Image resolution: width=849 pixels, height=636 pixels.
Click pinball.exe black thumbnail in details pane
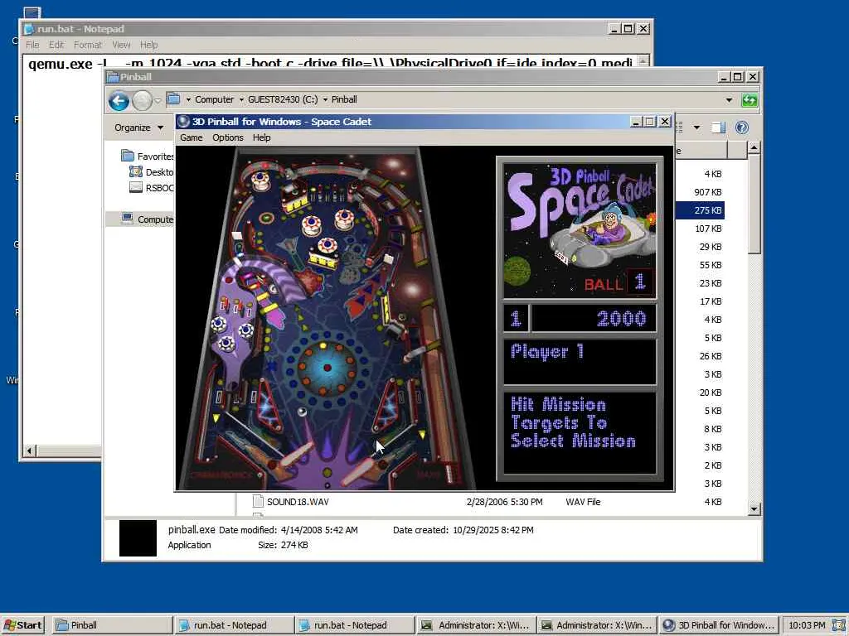pyautogui.click(x=138, y=538)
